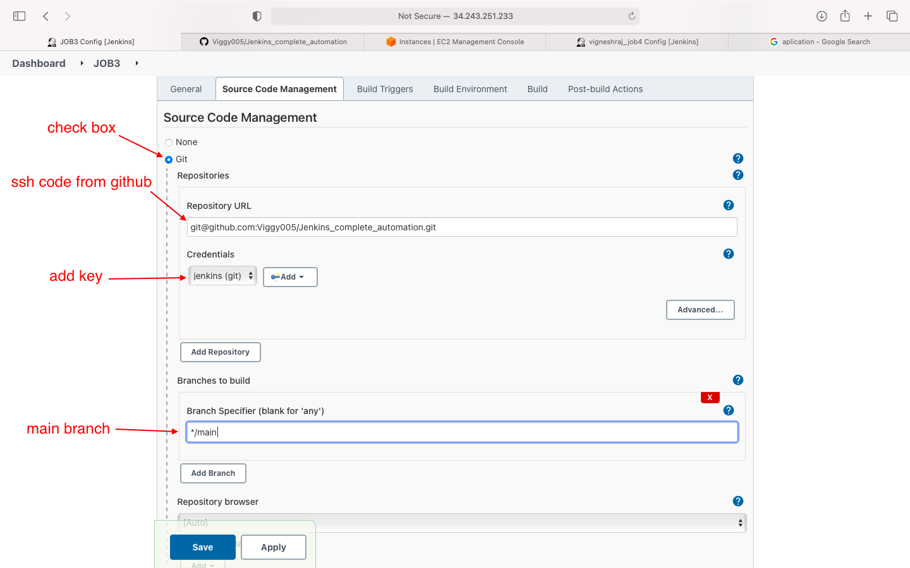This screenshot has height=568, width=910.
Task: Click into the Branch Specifier field
Action: (x=462, y=432)
